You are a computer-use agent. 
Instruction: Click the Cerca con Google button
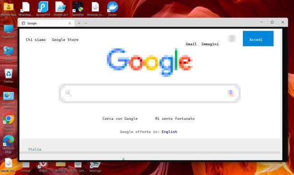click(x=120, y=118)
